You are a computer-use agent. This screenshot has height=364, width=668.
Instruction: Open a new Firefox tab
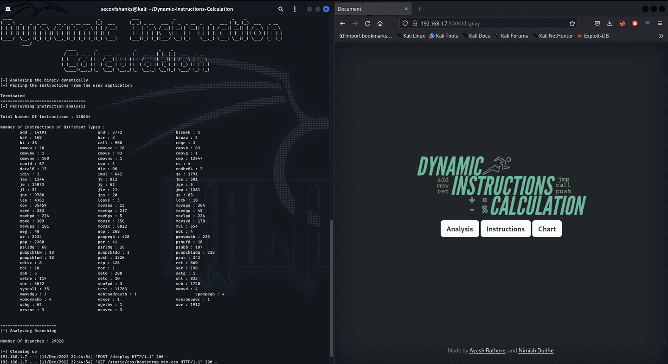pyautogui.click(x=419, y=9)
